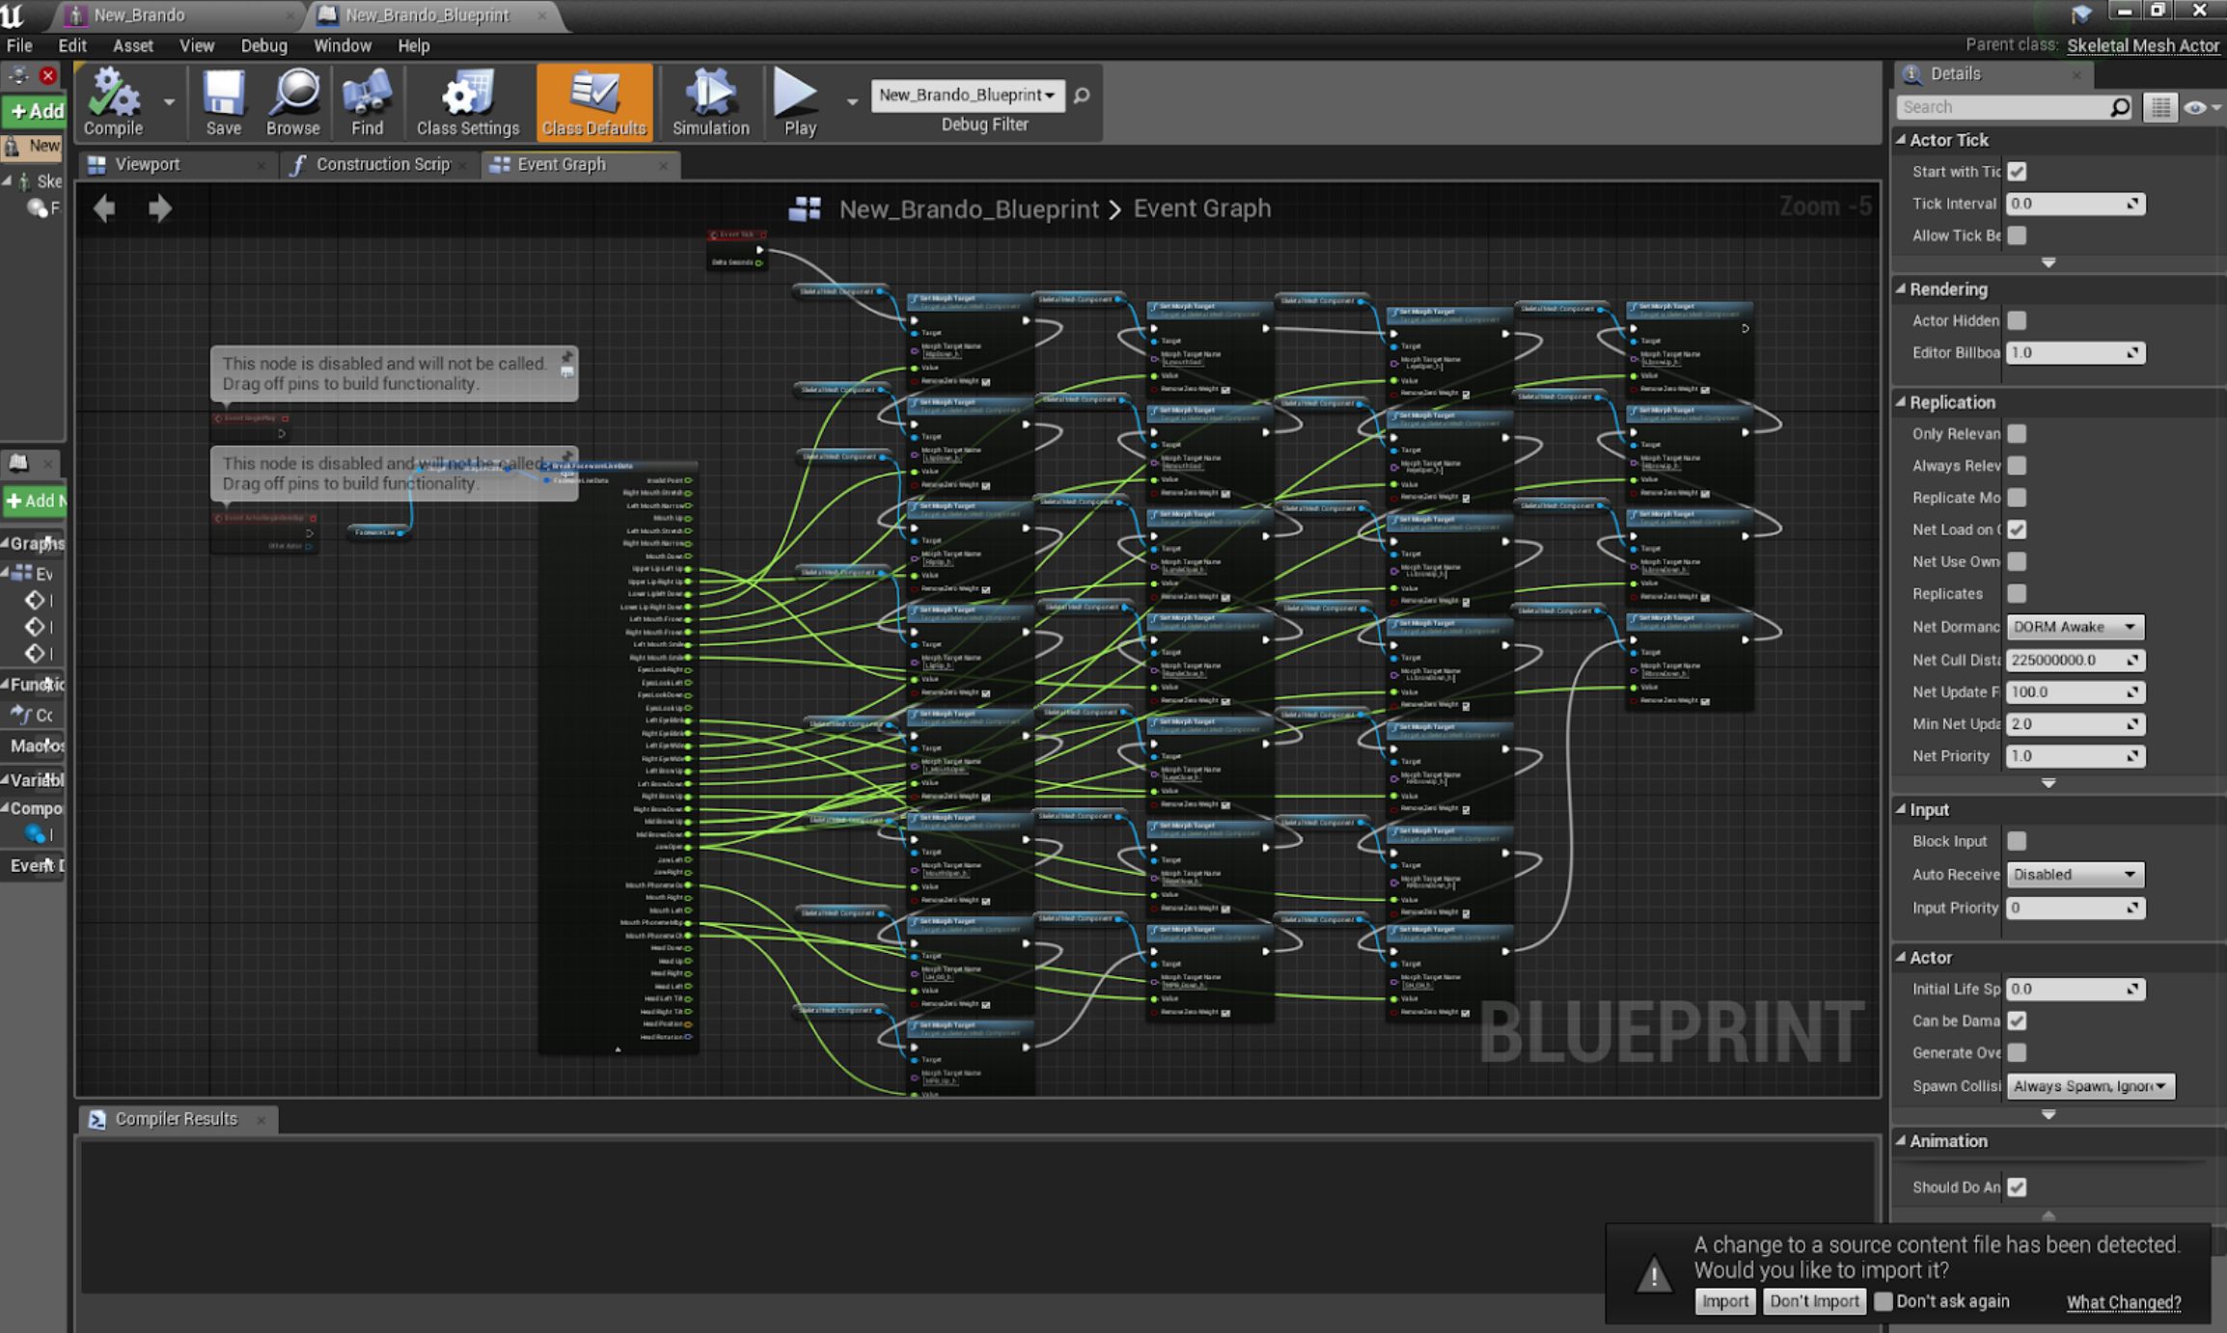Start Simulation from the toolbar
Viewport: 2227px width, 1333px height.
pos(710,102)
